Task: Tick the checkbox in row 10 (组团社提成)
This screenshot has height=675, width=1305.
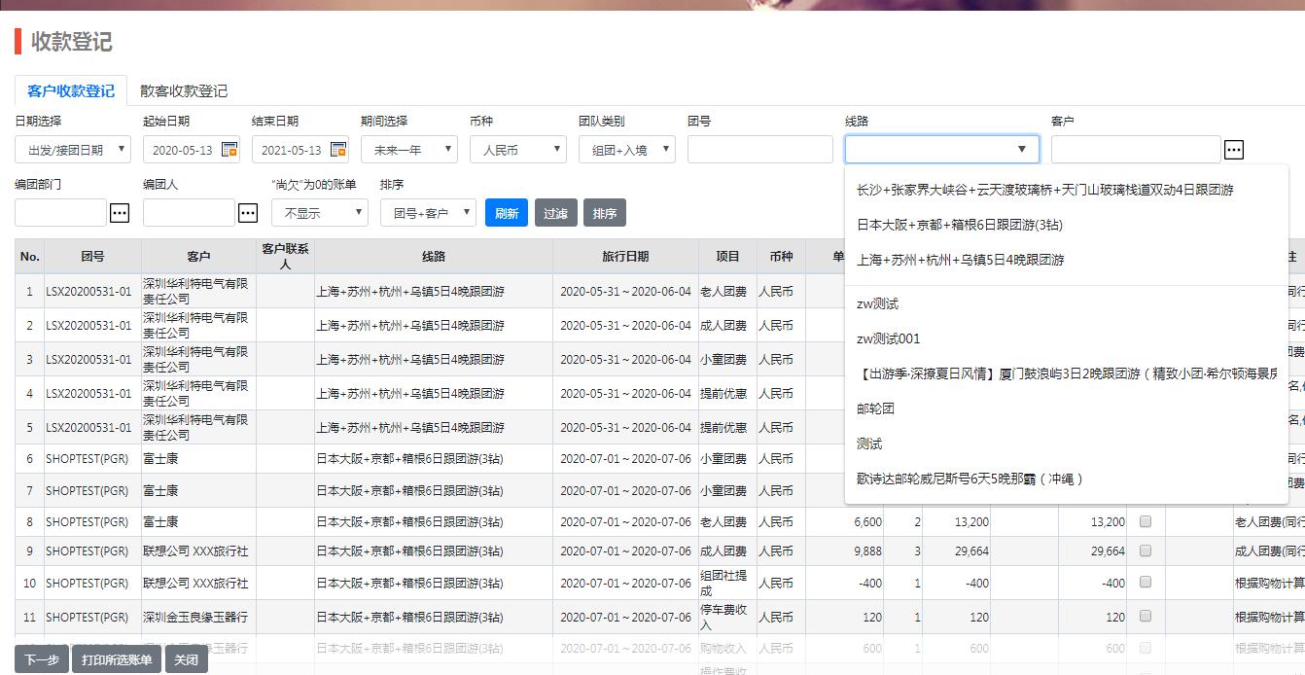Action: [x=1146, y=583]
